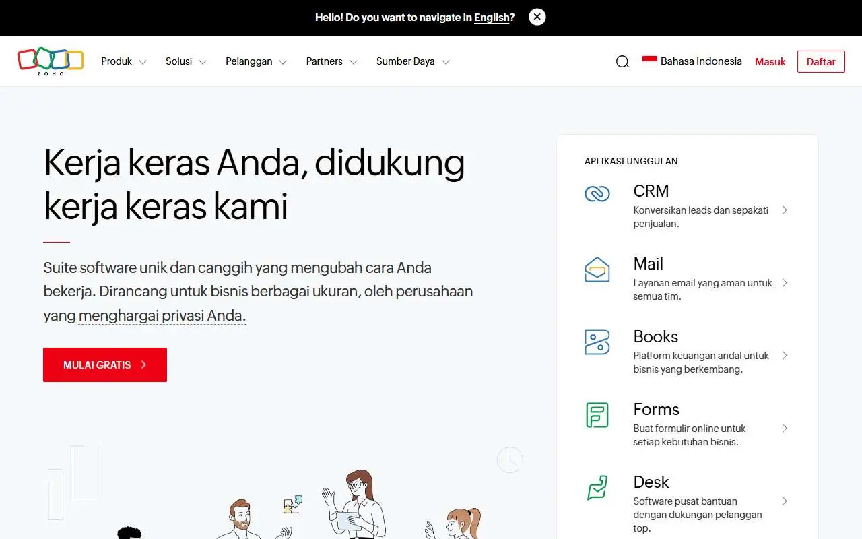Open the Forms application title link
Image resolution: width=862 pixels, height=539 pixels.
point(657,409)
